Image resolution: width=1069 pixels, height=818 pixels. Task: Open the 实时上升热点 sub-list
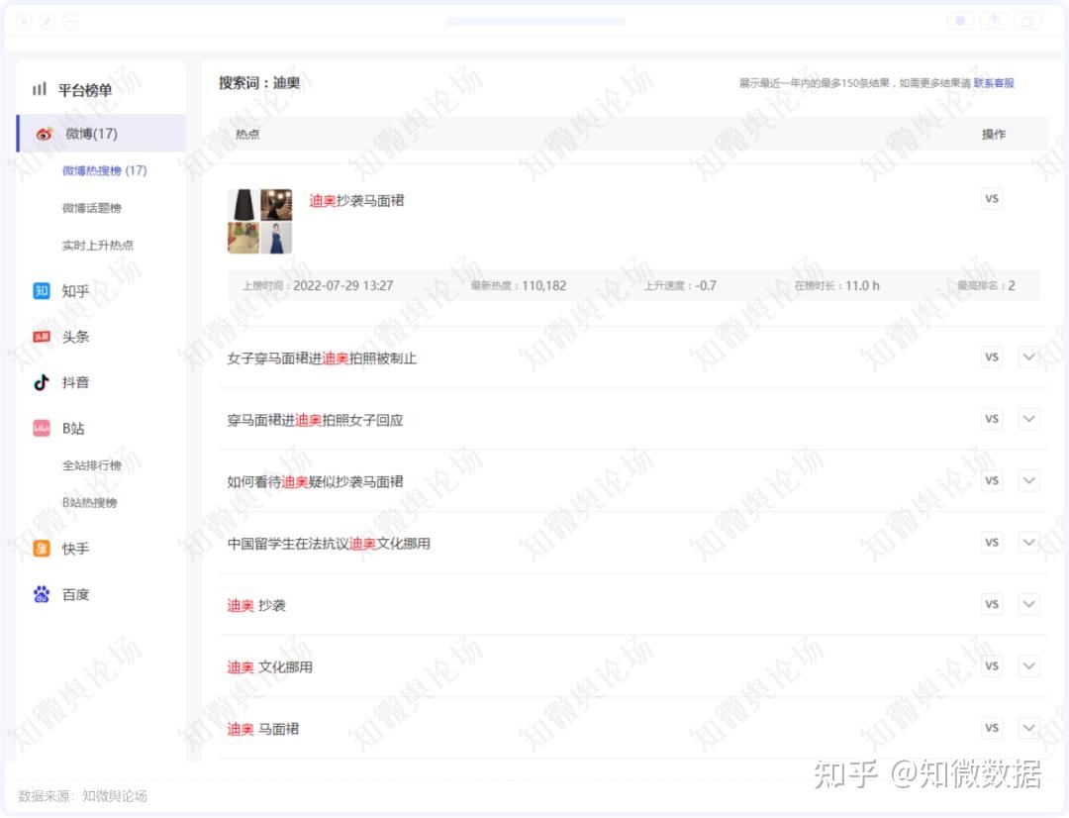[97, 245]
